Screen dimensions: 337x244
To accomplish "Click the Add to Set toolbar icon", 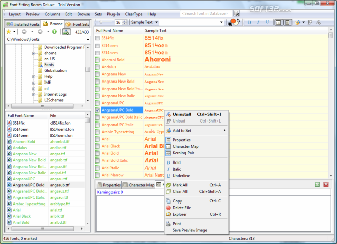I will coord(297,22).
